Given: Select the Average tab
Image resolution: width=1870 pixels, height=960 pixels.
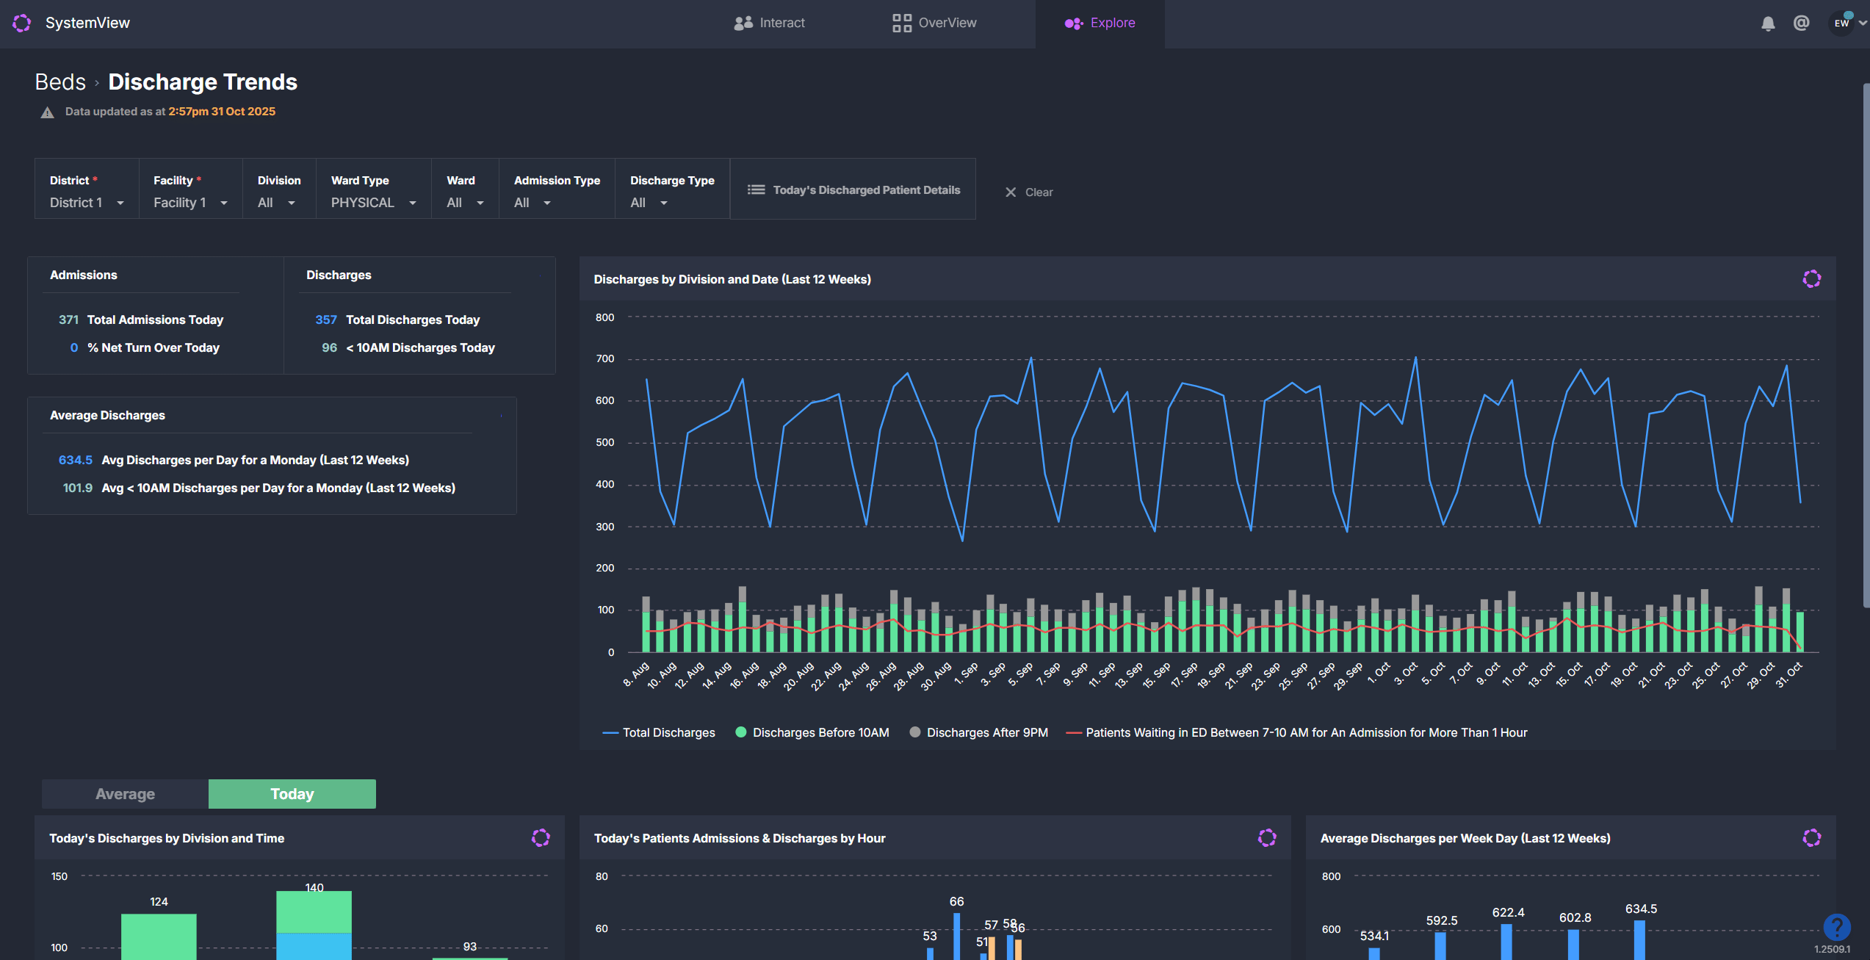Looking at the screenshot, I should 125,794.
